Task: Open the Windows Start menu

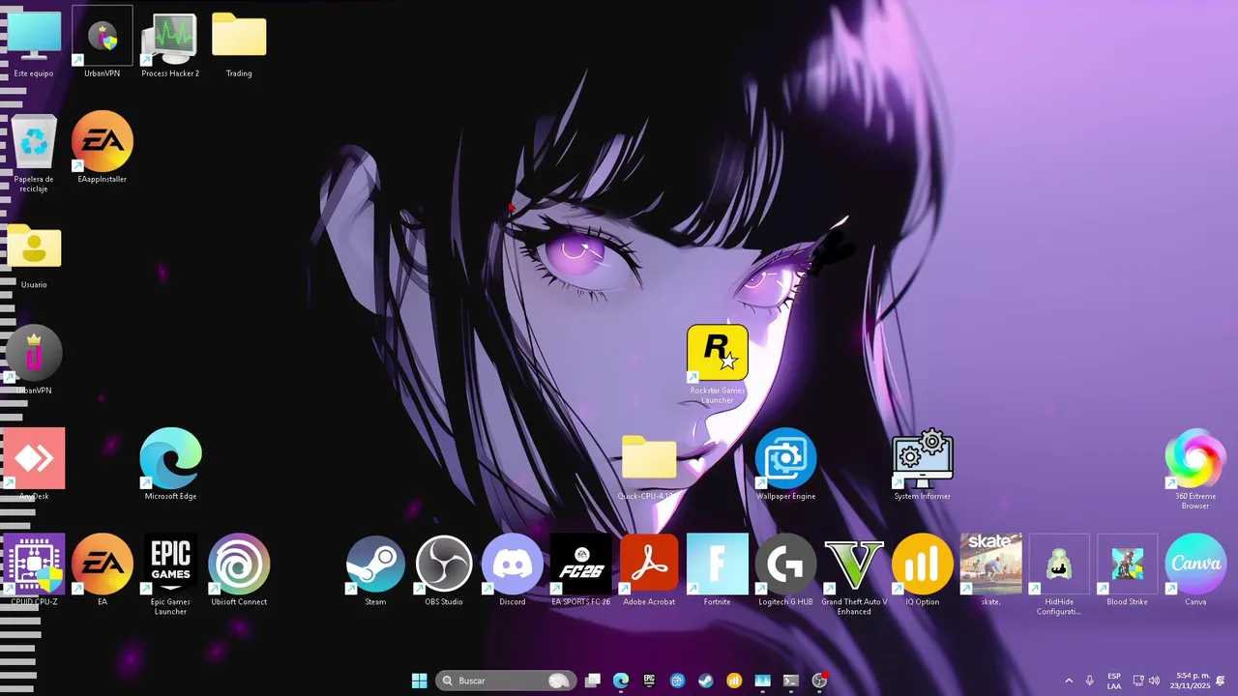Action: 420,681
